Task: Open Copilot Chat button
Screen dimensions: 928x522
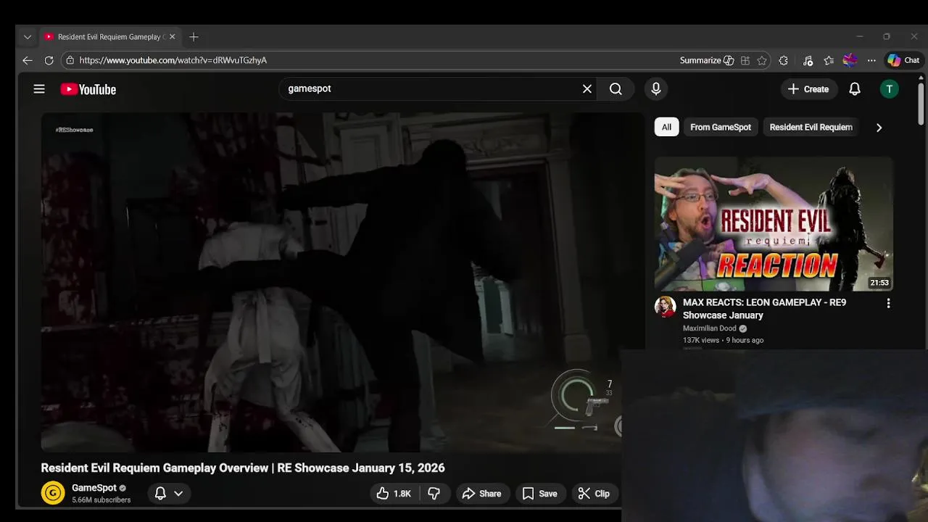Action: 903,60
